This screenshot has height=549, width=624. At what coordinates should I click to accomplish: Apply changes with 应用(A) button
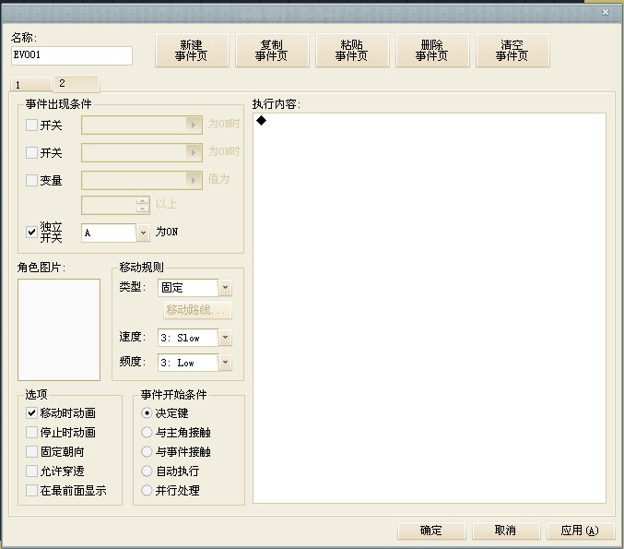581,531
